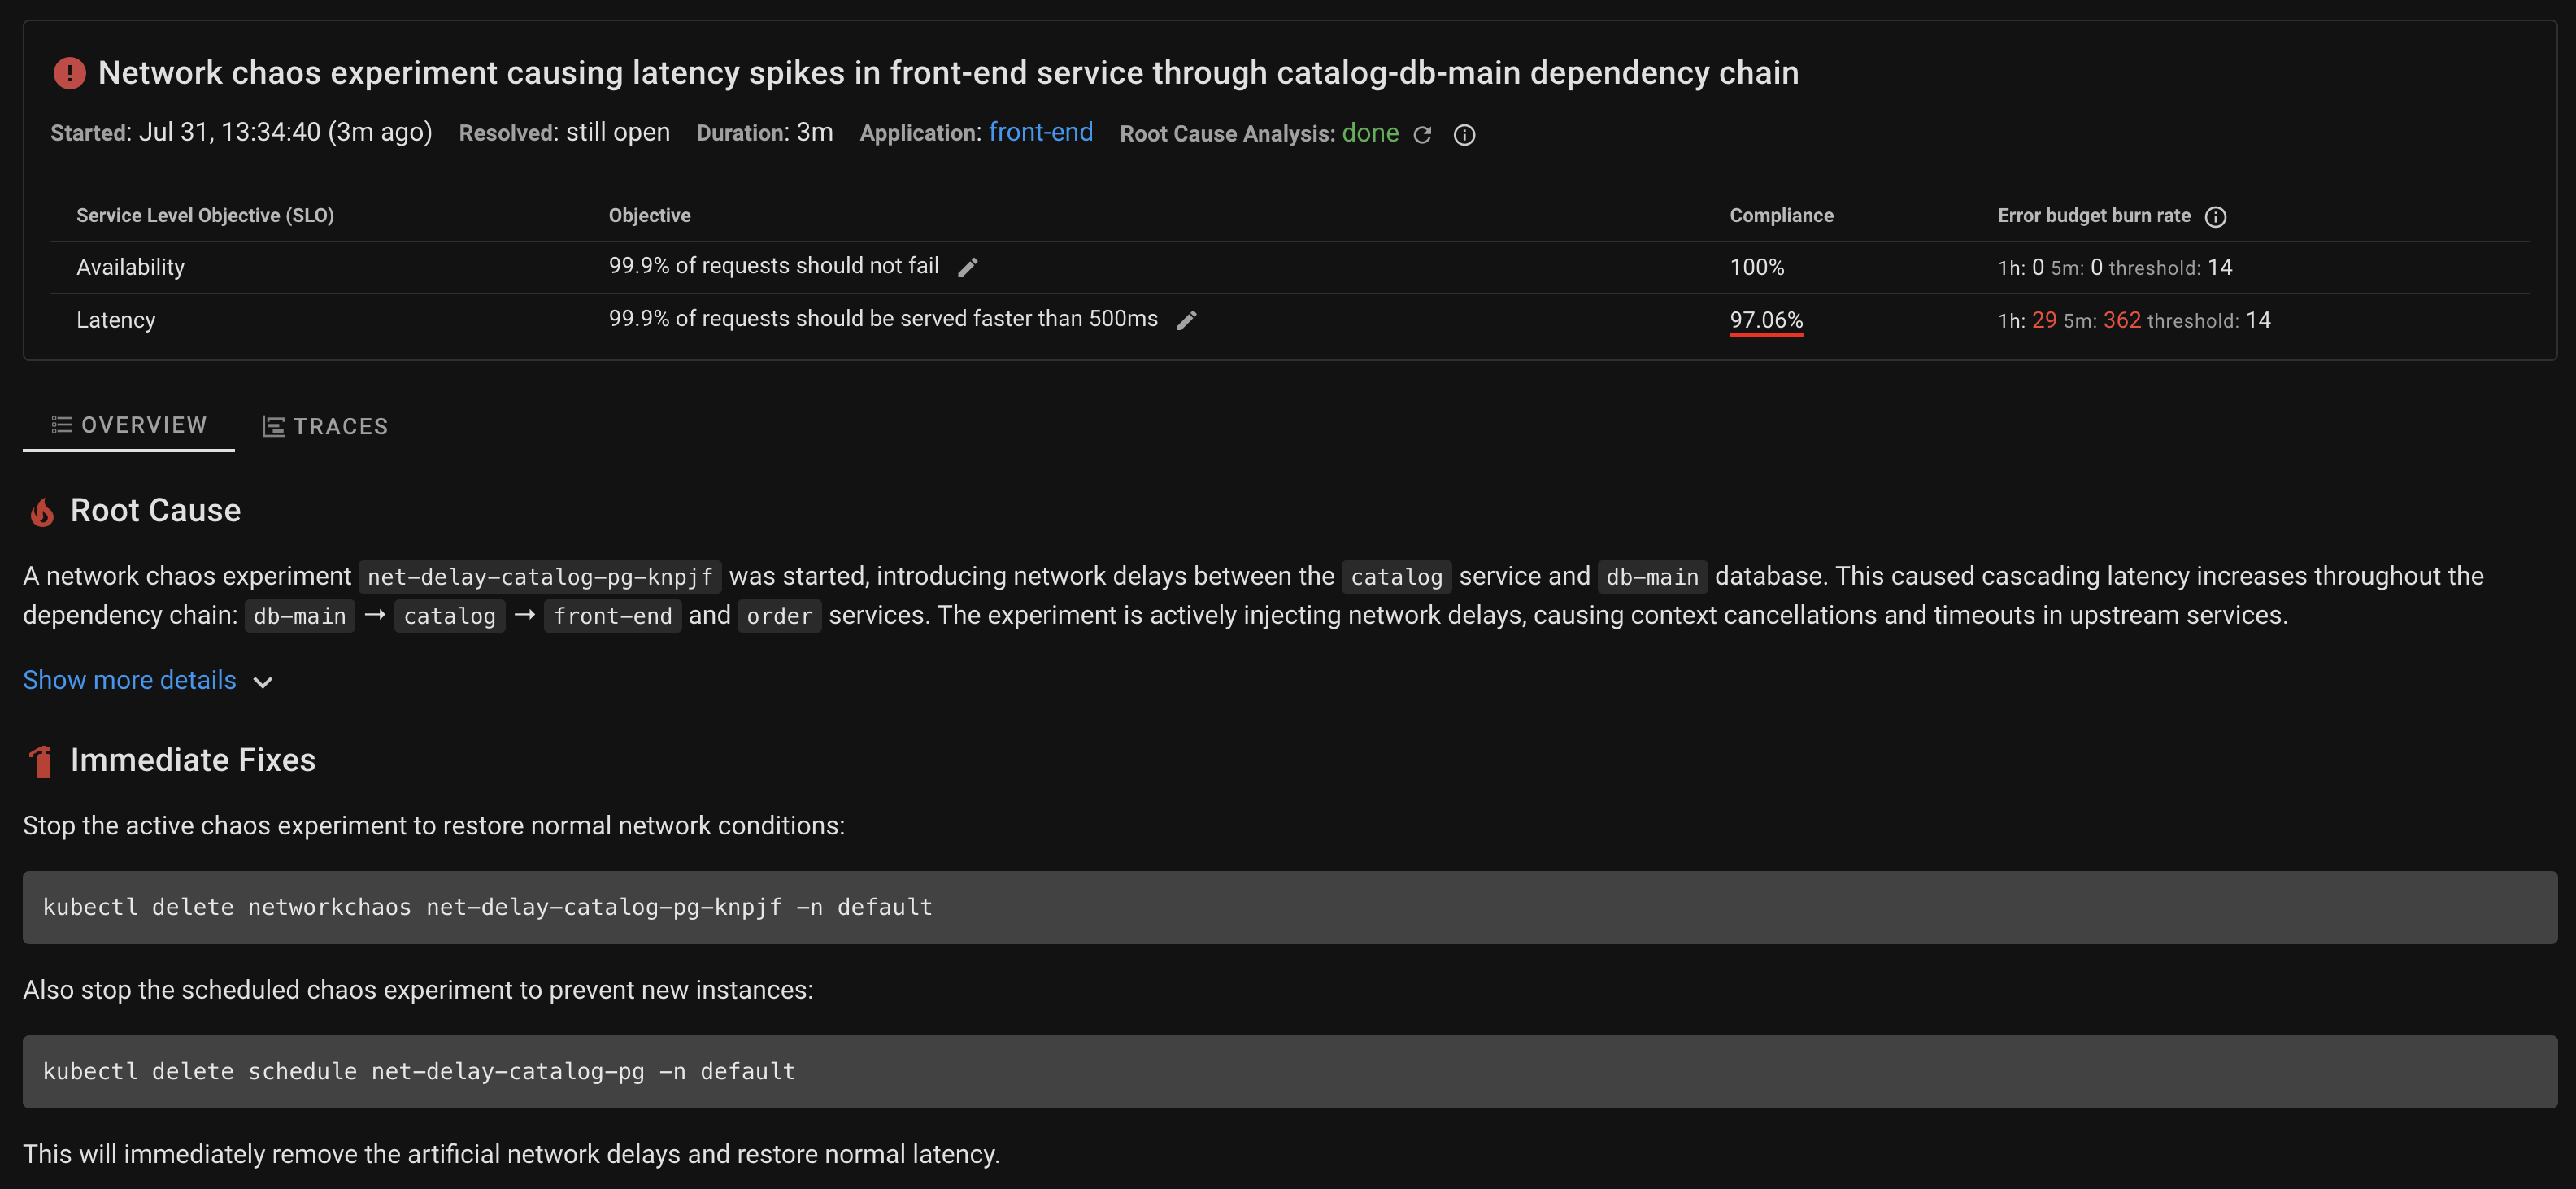
Task: Click the chevron beside Show more details
Action: tap(263, 682)
